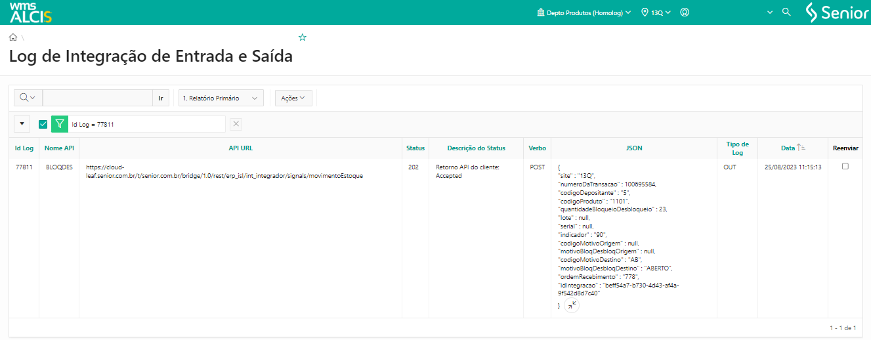Check the Reenviar checkbox for log 77811
The width and height of the screenshot is (871, 340).
tap(845, 167)
